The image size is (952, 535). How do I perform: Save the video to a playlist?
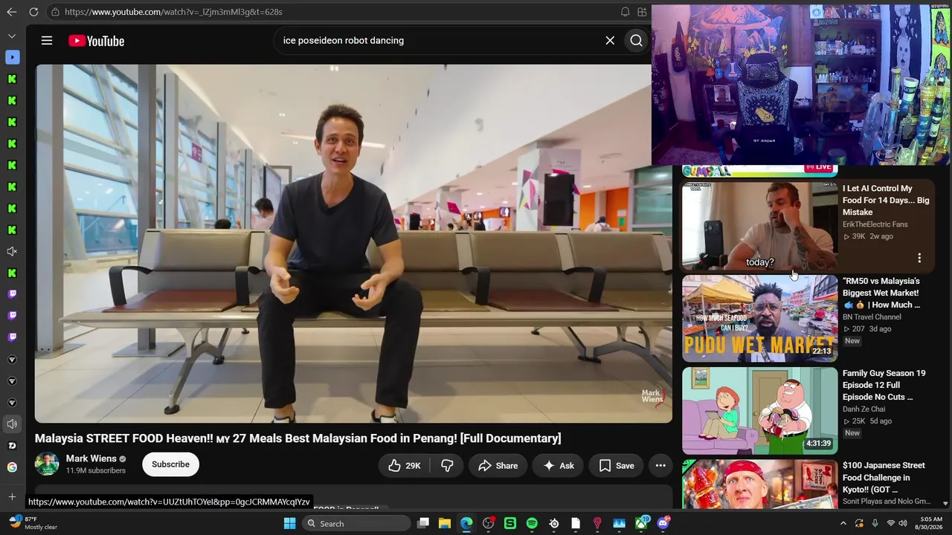click(x=617, y=466)
